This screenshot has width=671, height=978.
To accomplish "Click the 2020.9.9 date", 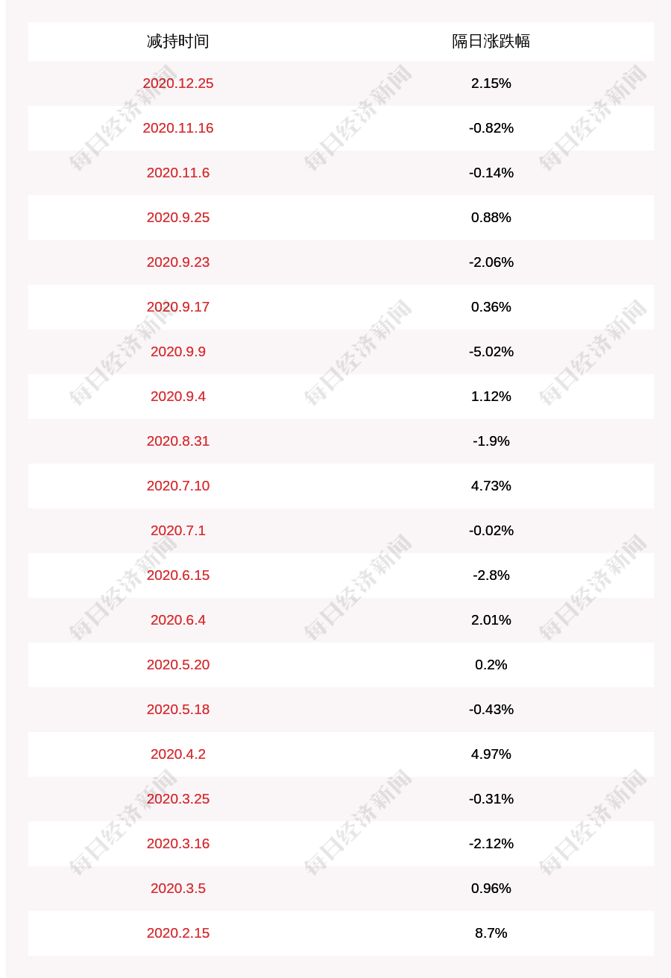I will (178, 351).
